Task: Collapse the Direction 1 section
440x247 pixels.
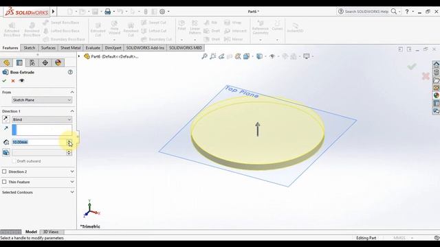Action: coord(72,111)
